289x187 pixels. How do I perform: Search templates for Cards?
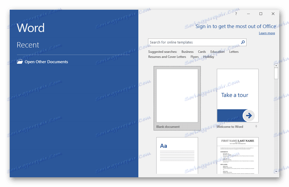[202, 52]
